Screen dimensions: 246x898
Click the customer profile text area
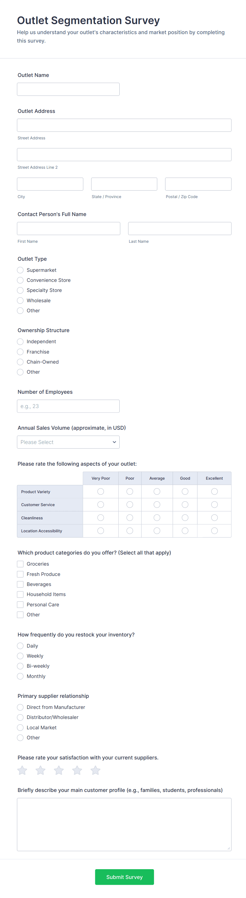click(x=124, y=824)
